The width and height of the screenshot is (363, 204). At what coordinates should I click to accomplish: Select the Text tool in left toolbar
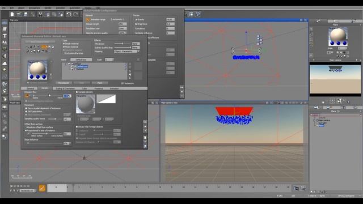(5, 36)
